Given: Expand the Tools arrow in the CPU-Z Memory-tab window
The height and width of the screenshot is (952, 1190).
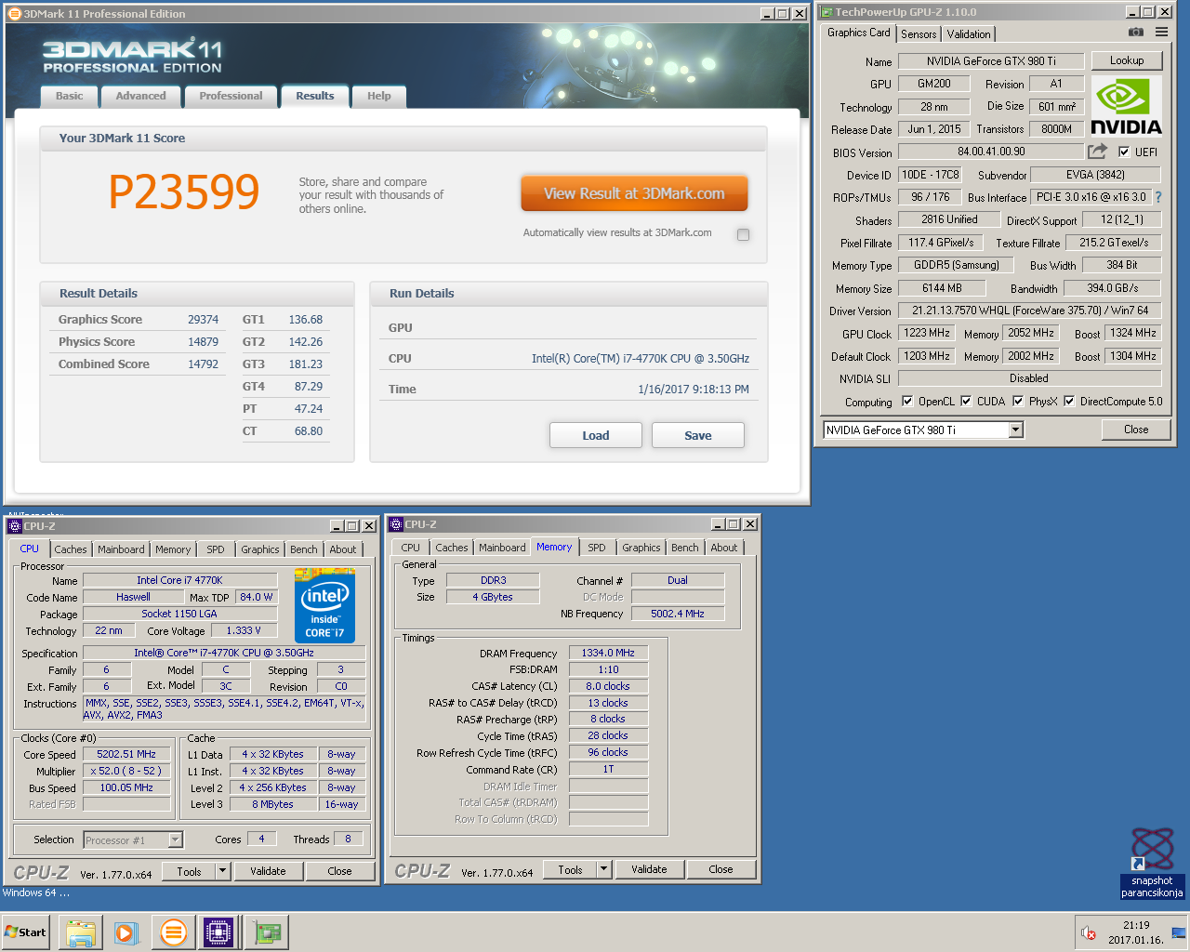Looking at the screenshot, I should [x=603, y=869].
